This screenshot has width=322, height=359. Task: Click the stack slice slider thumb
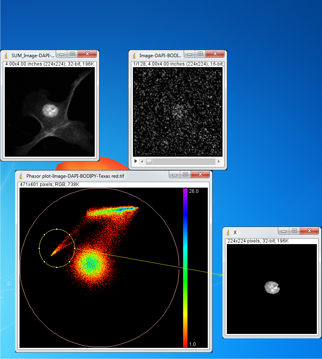coord(149,161)
